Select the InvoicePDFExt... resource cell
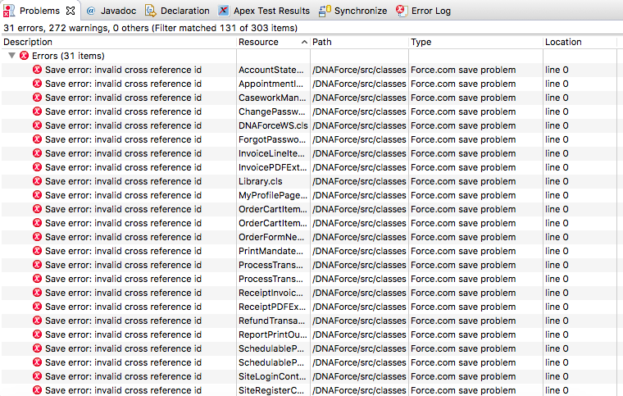Viewport: 623px width, 396px height. point(273,167)
